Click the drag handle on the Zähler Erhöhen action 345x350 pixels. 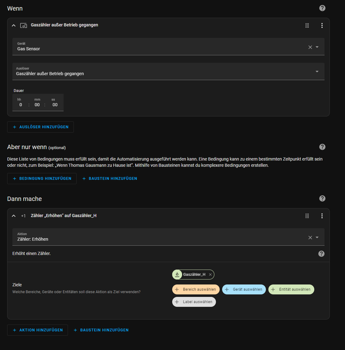coord(307,216)
